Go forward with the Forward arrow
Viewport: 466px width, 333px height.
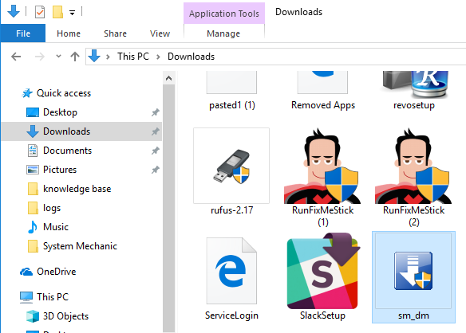click(40, 57)
